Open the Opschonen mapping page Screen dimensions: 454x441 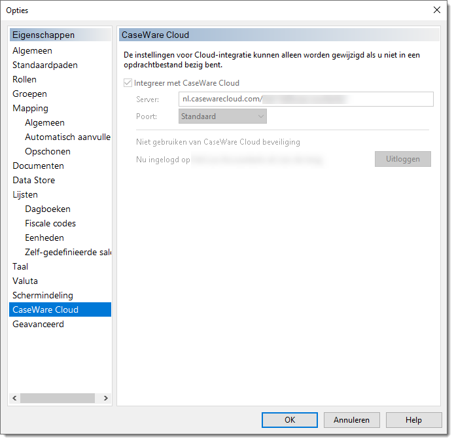(x=48, y=151)
